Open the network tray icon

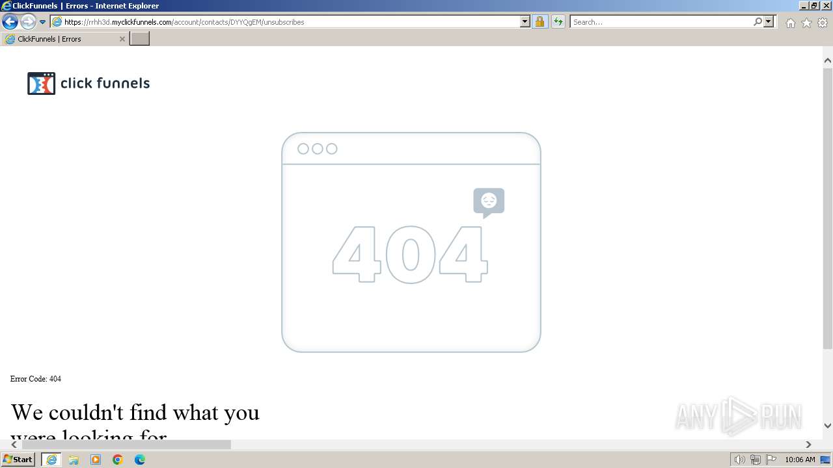pyautogui.click(x=756, y=460)
